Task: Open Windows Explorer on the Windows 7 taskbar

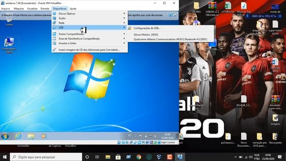Action: pos(31,136)
